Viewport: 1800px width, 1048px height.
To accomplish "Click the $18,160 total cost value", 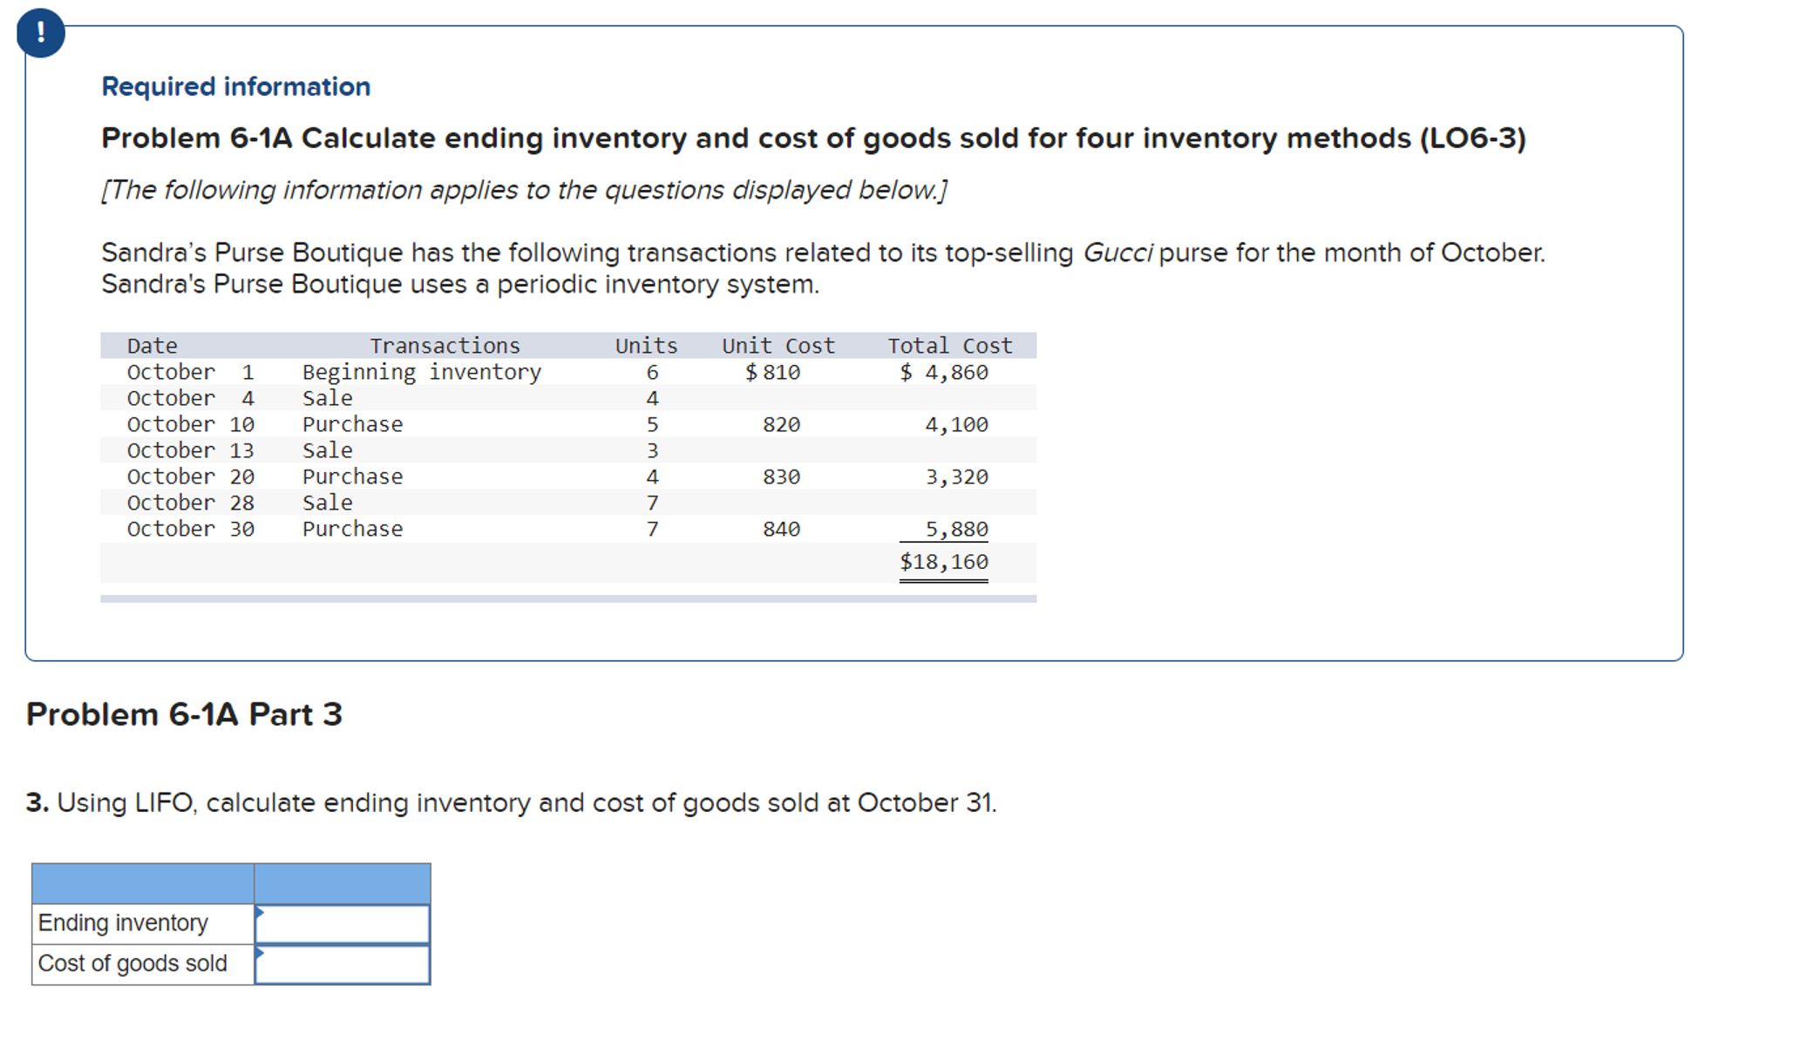I will coord(943,562).
